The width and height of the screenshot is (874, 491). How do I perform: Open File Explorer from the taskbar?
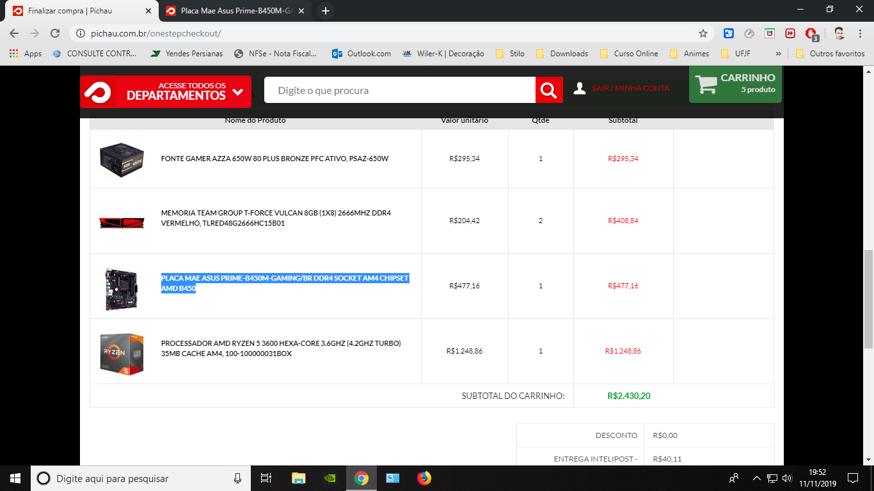(298, 478)
